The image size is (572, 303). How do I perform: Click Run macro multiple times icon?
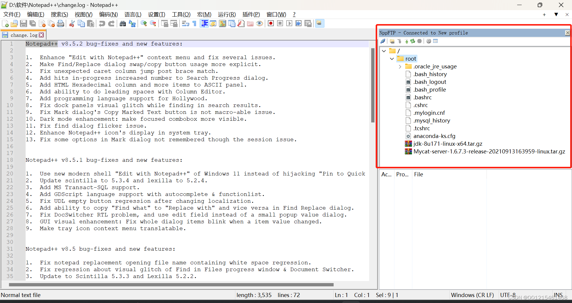point(299,23)
